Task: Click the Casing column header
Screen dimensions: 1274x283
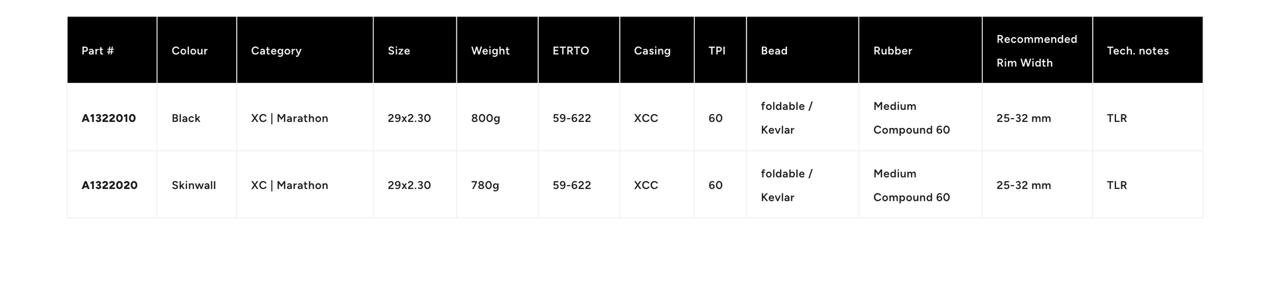Action: [x=652, y=51]
